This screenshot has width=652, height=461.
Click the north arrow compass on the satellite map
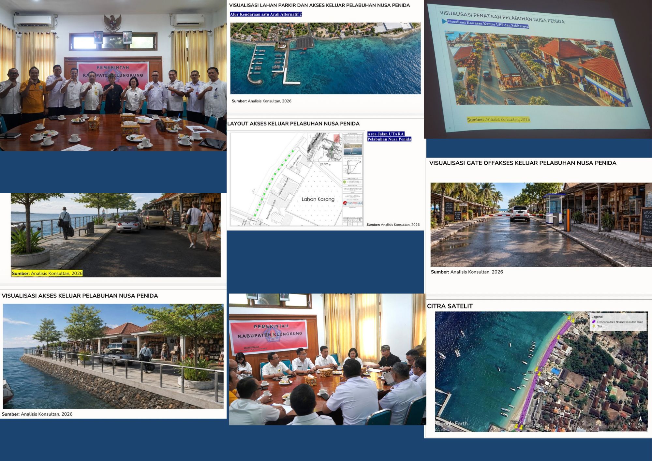640,421
